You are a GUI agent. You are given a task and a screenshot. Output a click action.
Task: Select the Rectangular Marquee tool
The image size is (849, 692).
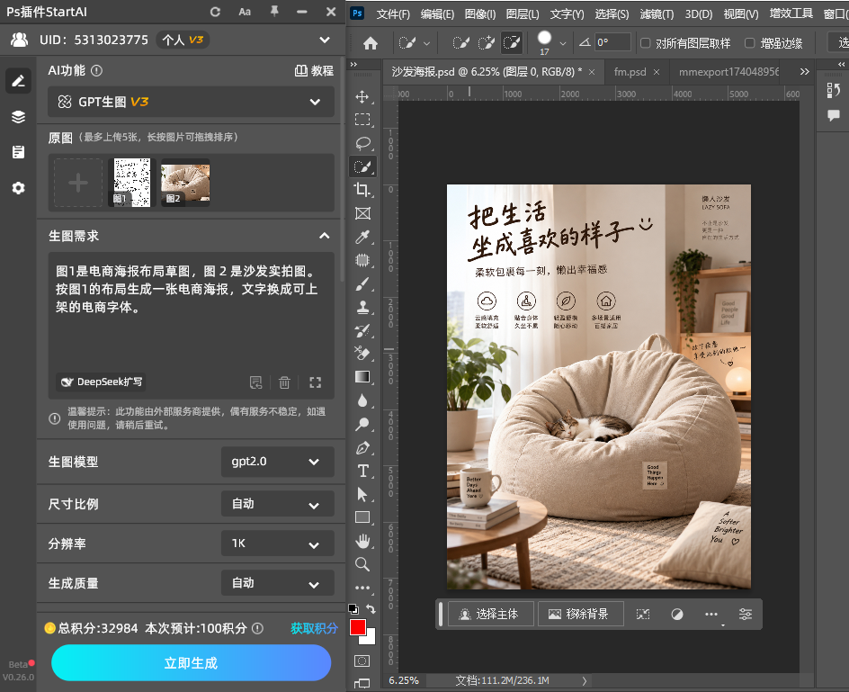click(x=362, y=120)
